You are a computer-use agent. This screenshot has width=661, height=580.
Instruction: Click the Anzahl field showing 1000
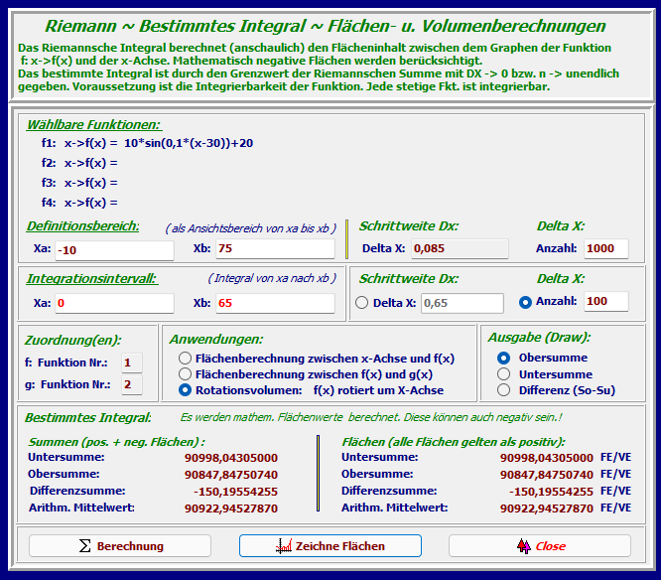pyautogui.click(x=605, y=248)
